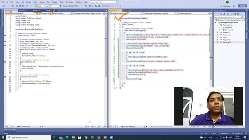Click the feedback icon next to Live Share
The width and height of the screenshot is (249, 140).
tap(234, 6)
